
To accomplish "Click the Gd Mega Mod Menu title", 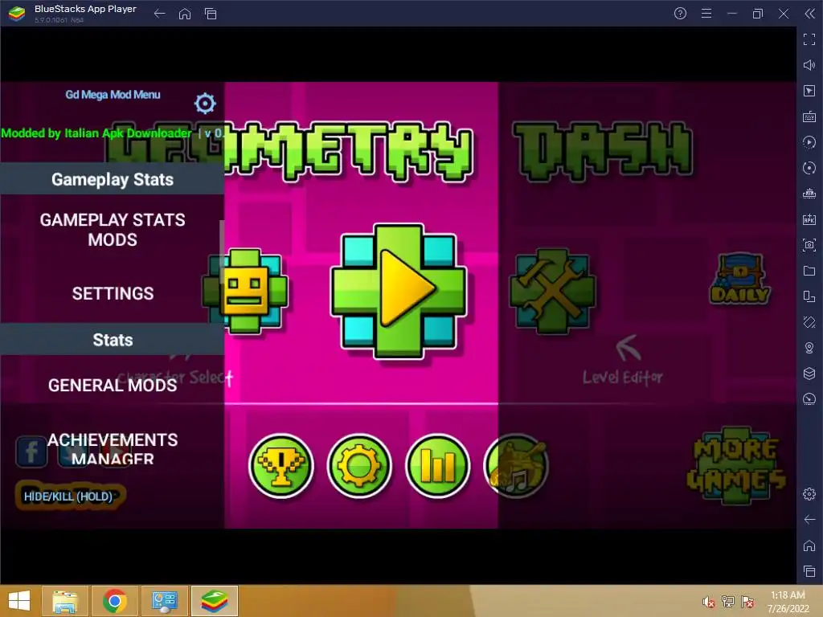I will pyautogui.click(x=113, y=95).
